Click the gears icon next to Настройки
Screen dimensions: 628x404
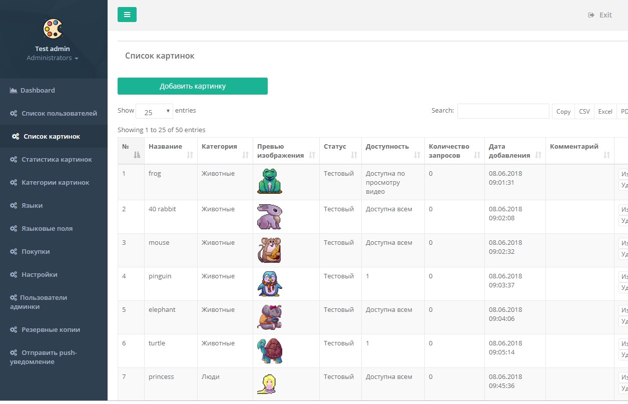coord(14,275)
